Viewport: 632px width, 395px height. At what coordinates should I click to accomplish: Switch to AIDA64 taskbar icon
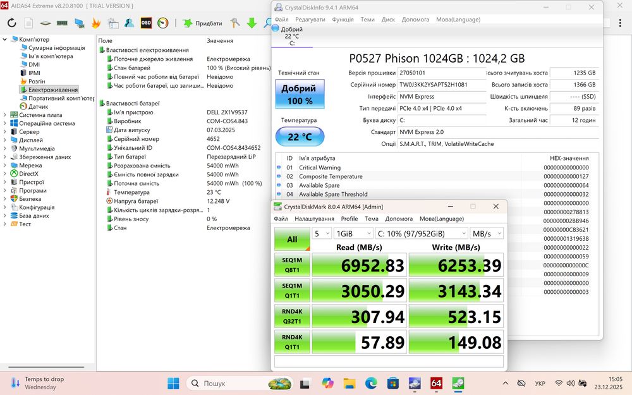pyautogui.click(x=436, y=383)
